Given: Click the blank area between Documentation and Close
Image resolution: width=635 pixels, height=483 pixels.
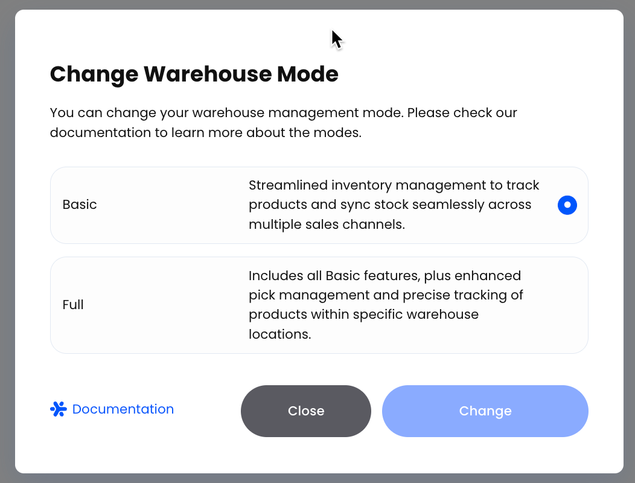Looking at the screenshot, I should click(x=208, y=411).
